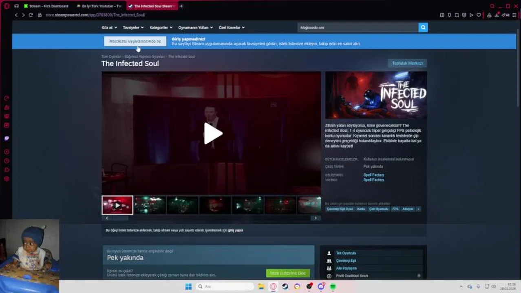The image size is (521, 293).
Task: Play the game trailer video
Action: pyautogui.click(x=213, y=133)
